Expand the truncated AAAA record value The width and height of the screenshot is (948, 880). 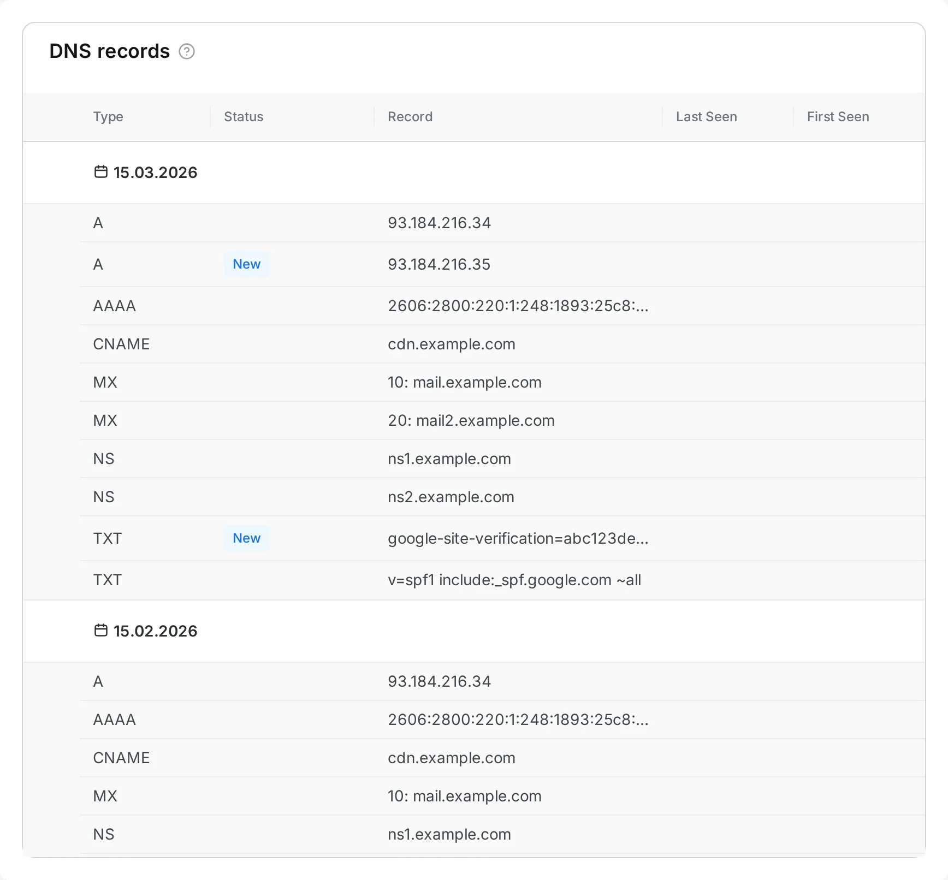pos(518,306)
